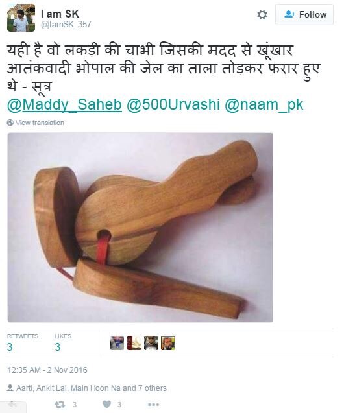Viewport: 344px width, 413px height.
Task: Click the globe icon beside View translation
Action: (10, 123)
